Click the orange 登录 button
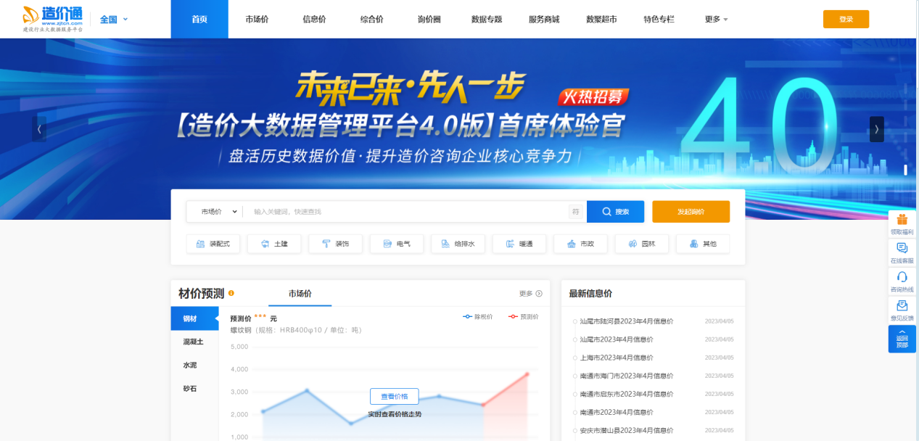The image size is (919, 441). 846,19
